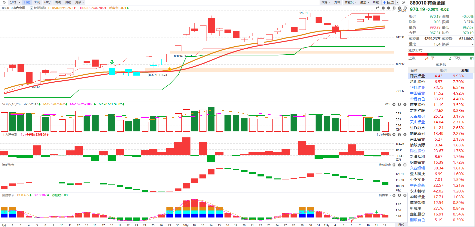Click the right double-chevron collapse icon
Image resolution: width=475 pixels, height=227 pixels.
[404, 2]
